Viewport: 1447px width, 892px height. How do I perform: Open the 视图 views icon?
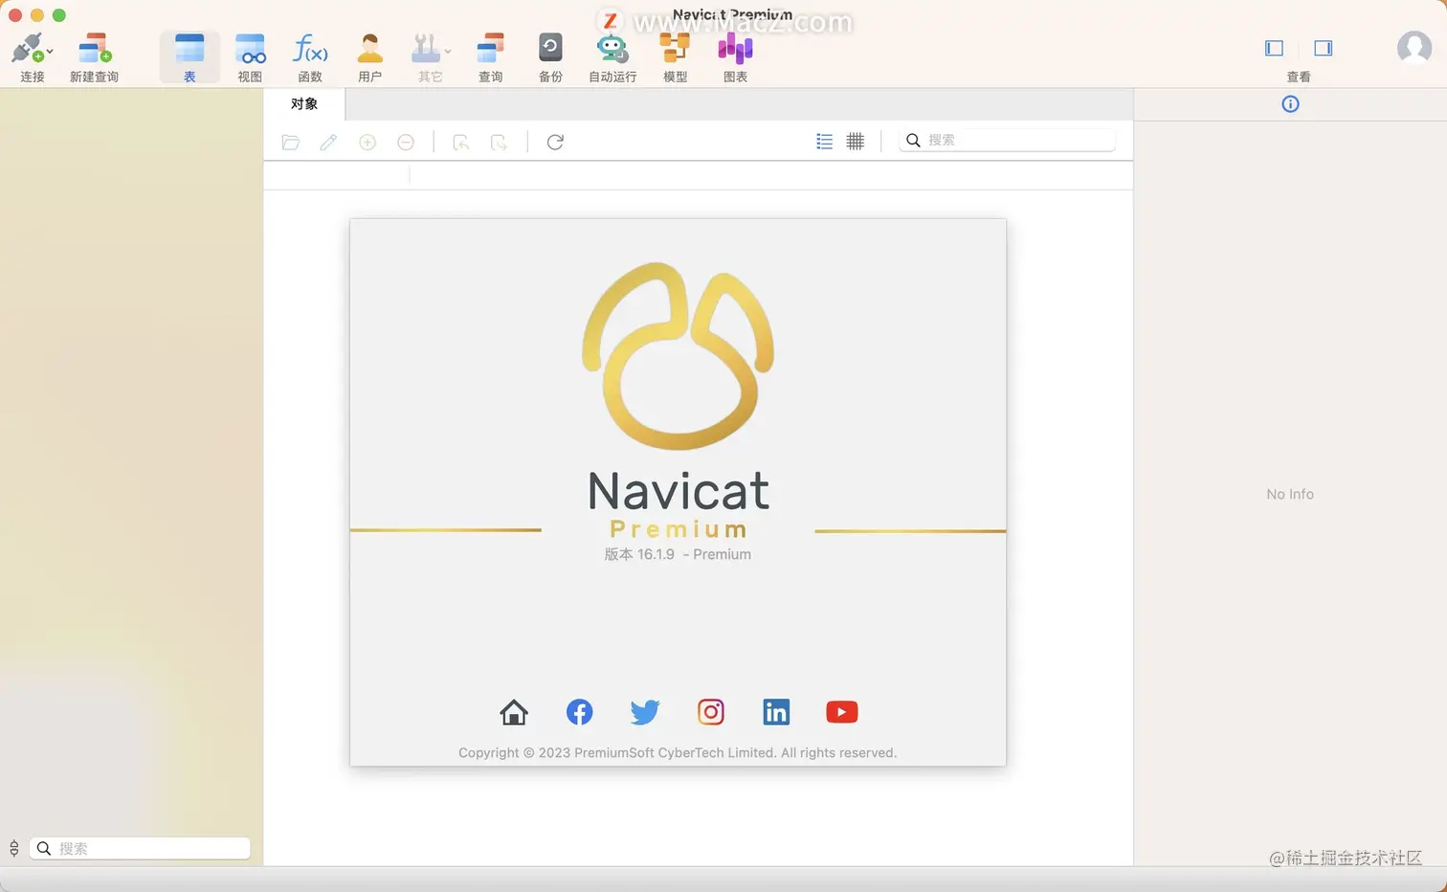point(250,48)
